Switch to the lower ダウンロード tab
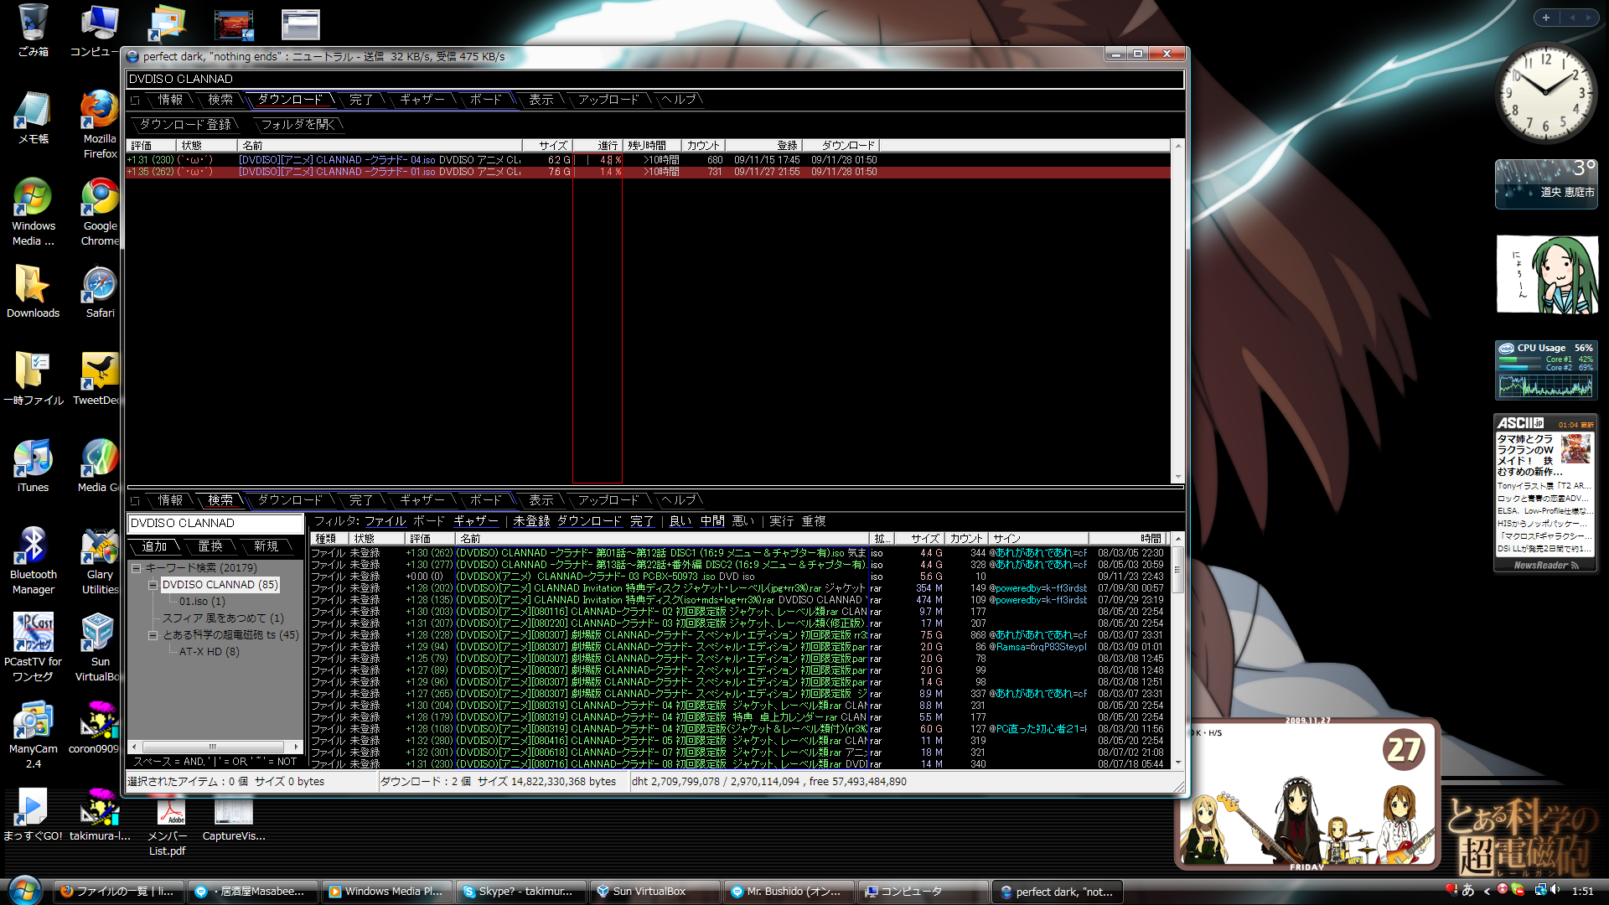The height and width of the screenshot is (905, 1609). tap(290, 500)
